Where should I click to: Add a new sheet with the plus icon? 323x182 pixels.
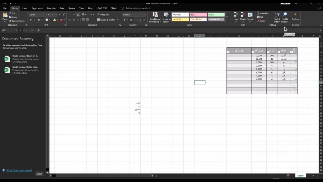[288, 176]
